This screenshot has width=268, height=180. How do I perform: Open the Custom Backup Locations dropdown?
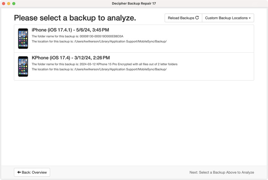[228, 18]
